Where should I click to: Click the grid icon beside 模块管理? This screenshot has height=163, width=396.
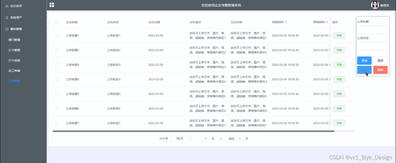[x=7, y=29]
